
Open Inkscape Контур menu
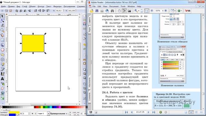41,6
